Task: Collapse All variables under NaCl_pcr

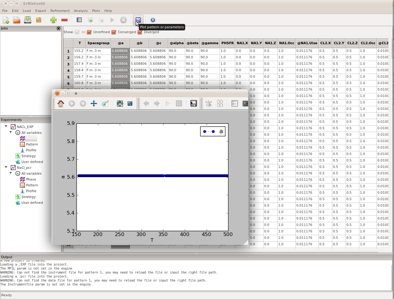Action: (11, 173)
